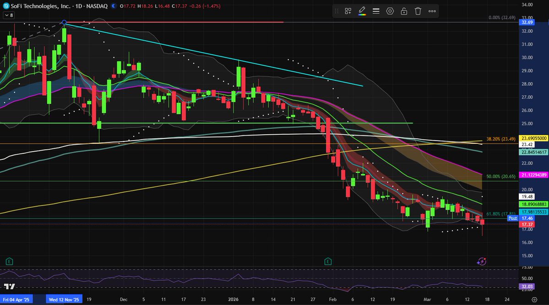Click the 17.37 red last-price label
This screenshot has width=549, height=305.
tap(527, 224)
